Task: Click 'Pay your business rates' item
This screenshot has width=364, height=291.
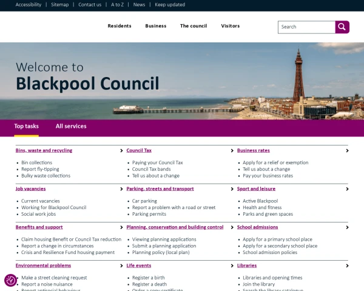Action: [x=268, y=176]
